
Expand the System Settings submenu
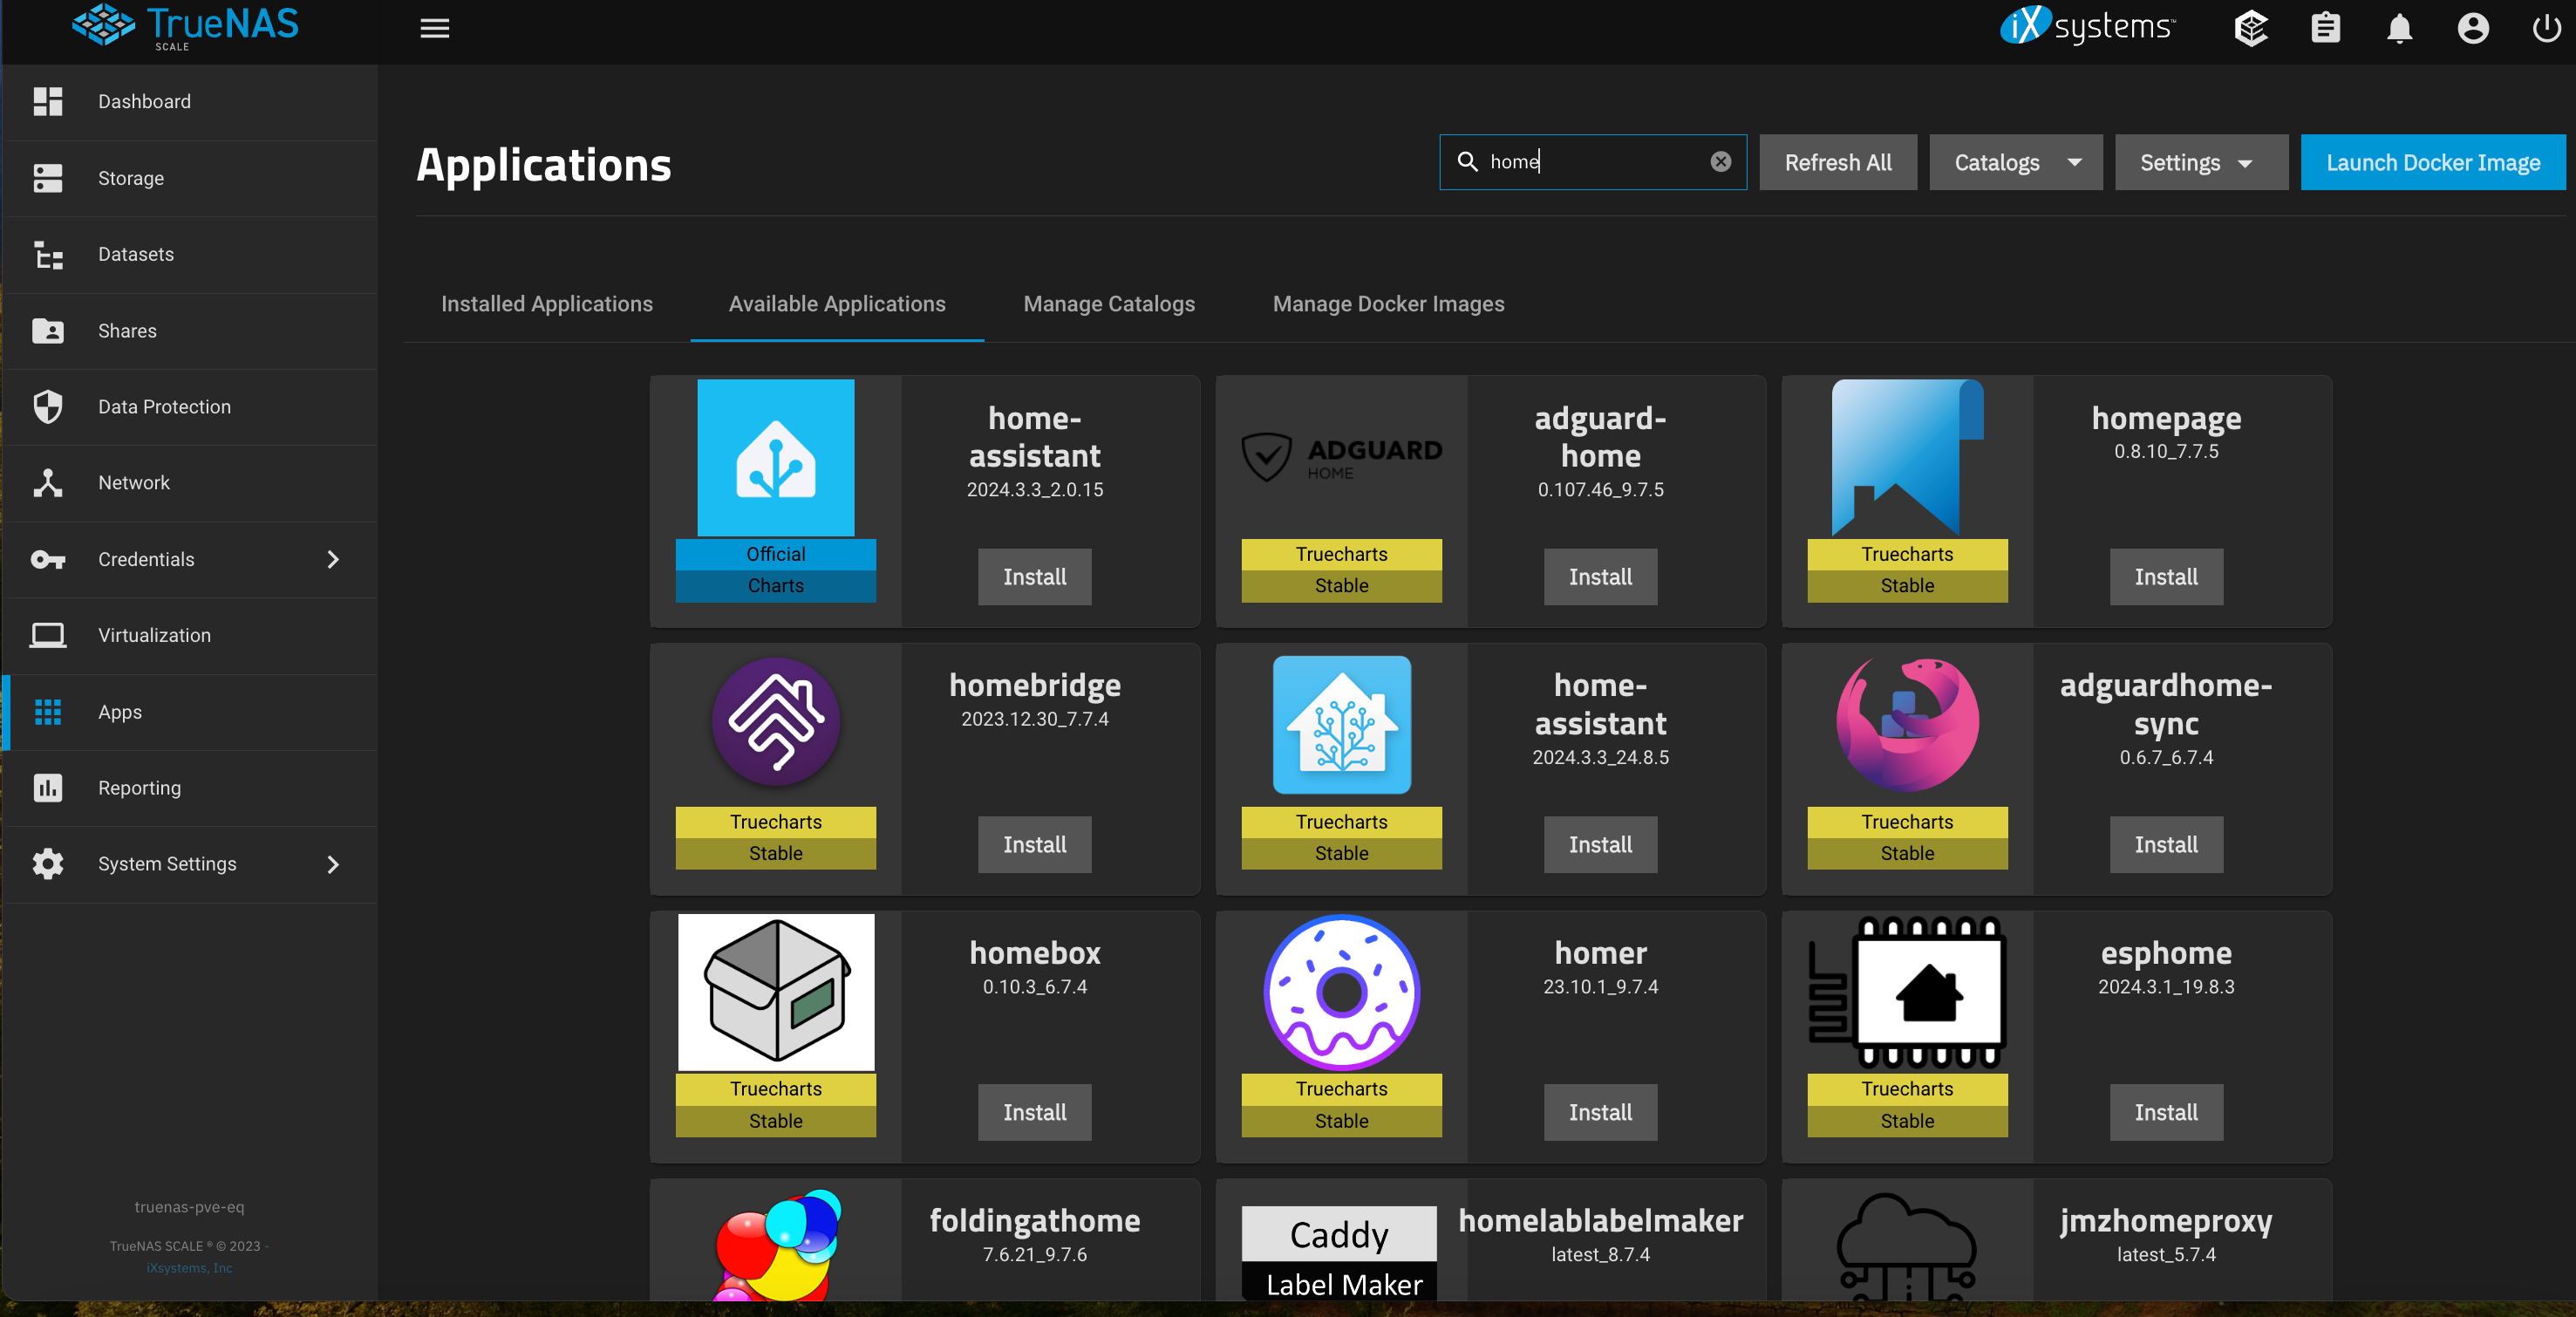[333, 864]
